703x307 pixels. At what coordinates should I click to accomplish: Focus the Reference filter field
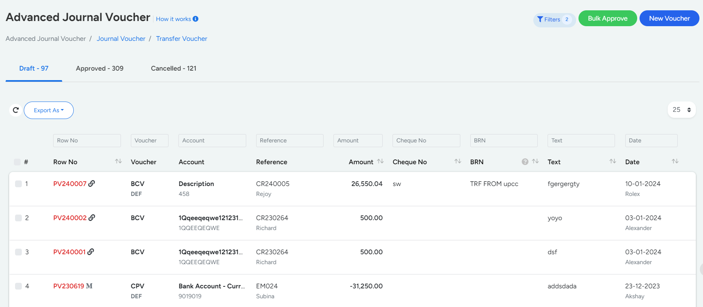tap(290, 140)
